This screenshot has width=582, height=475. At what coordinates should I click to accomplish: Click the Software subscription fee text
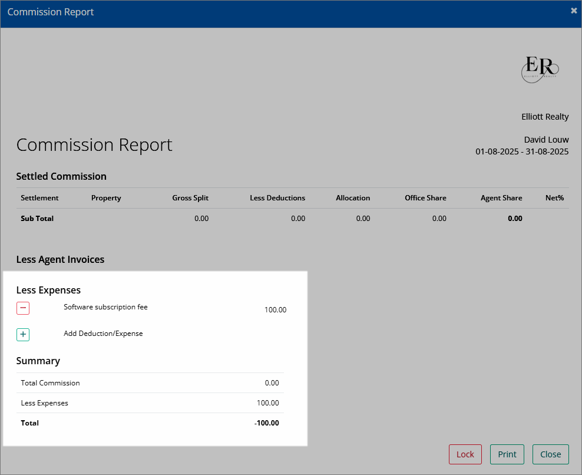click(105, 307)
